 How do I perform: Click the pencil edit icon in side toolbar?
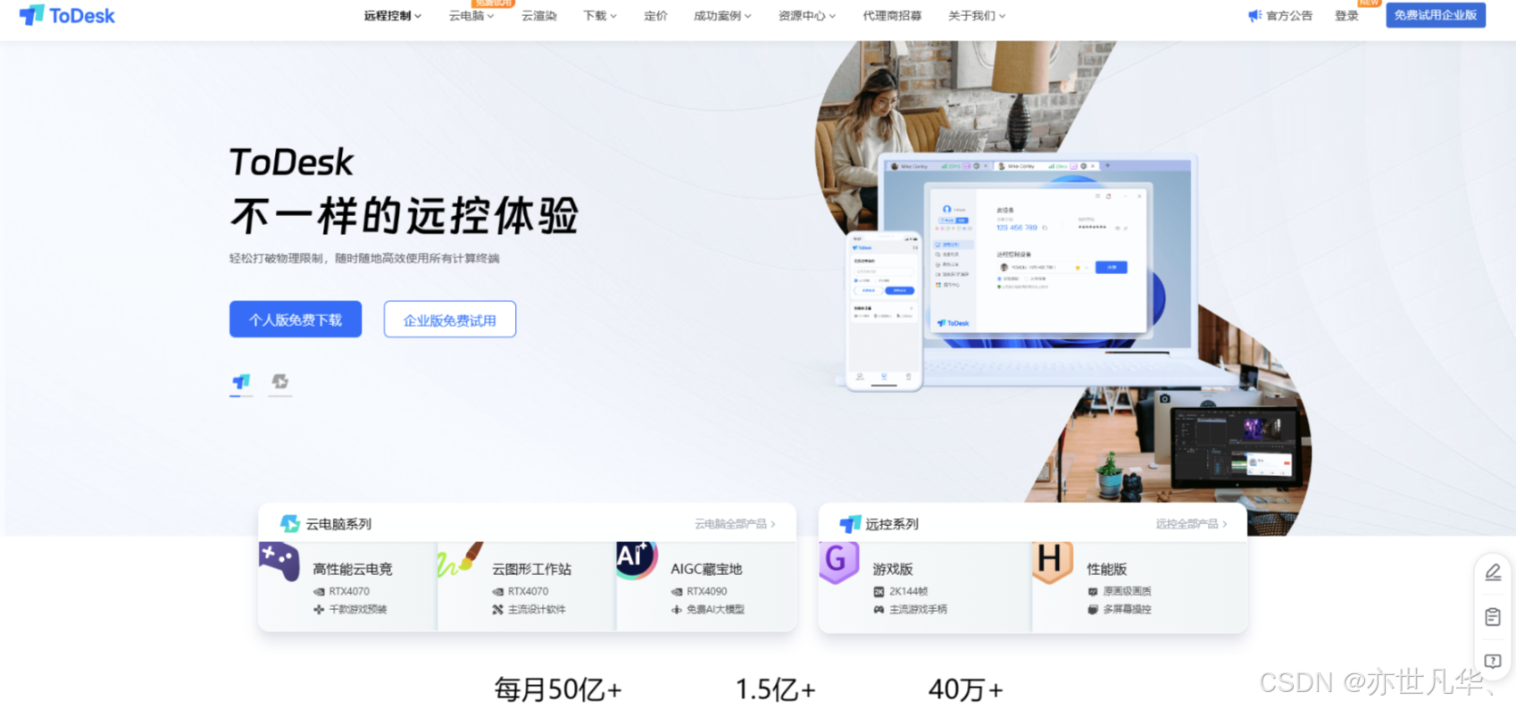click(x=1493, y=572)
